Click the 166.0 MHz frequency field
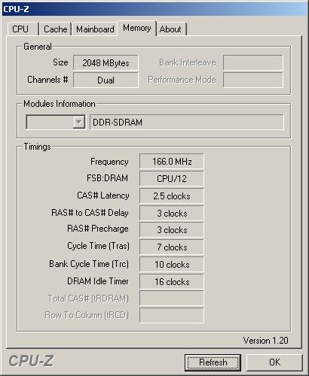The height and width of the screenshot is (376, 309). (x=172, y=162)
